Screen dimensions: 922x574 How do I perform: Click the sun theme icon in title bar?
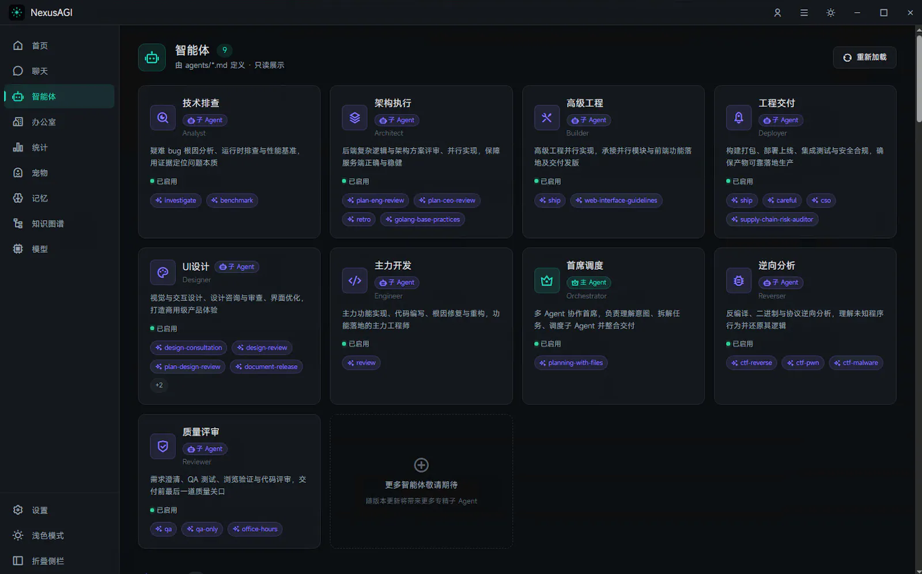coord(830,13)
